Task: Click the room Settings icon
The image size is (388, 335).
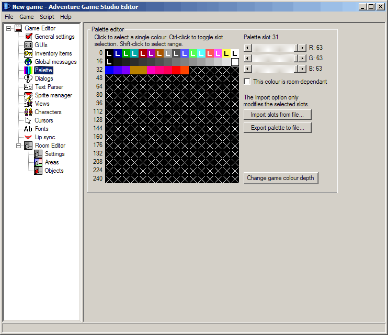Action: [x=38, y=154]
